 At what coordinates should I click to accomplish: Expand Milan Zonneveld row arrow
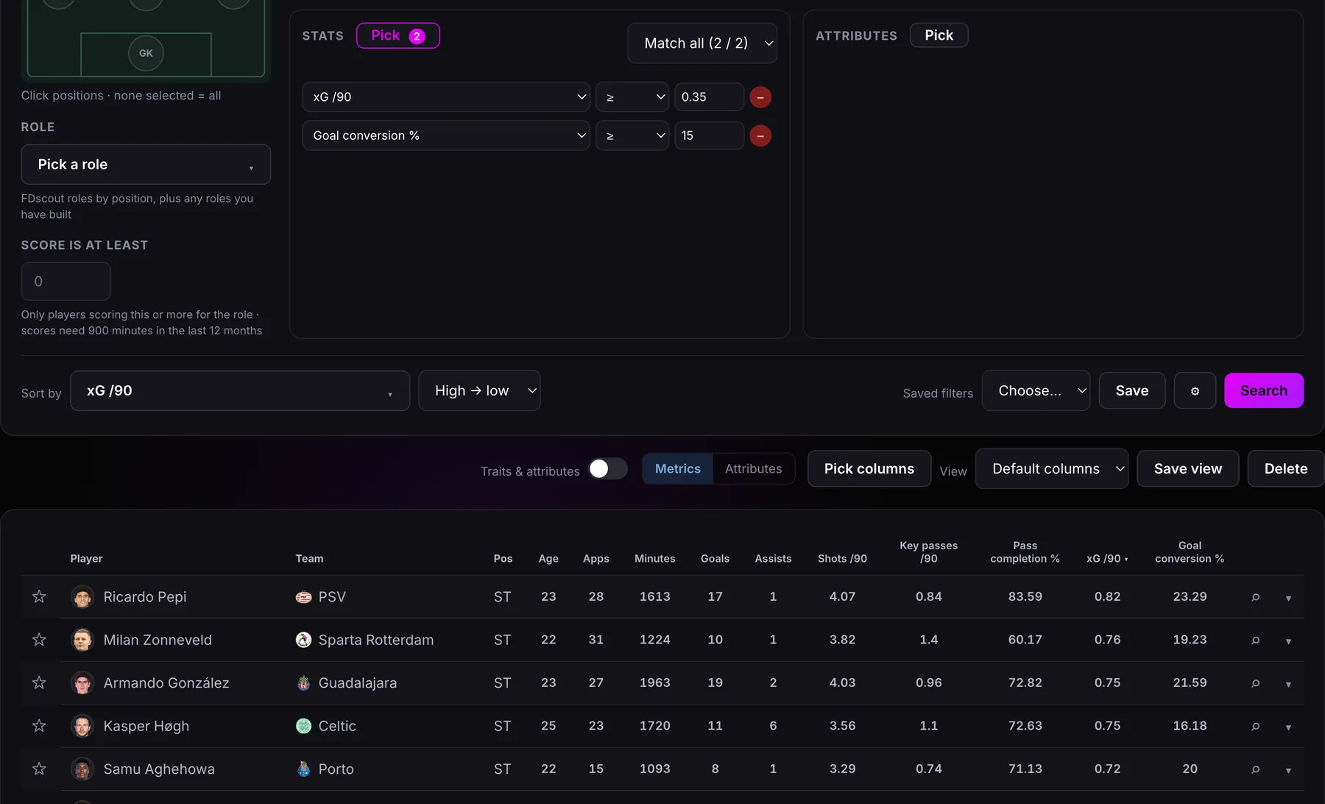coord(1288,641)
